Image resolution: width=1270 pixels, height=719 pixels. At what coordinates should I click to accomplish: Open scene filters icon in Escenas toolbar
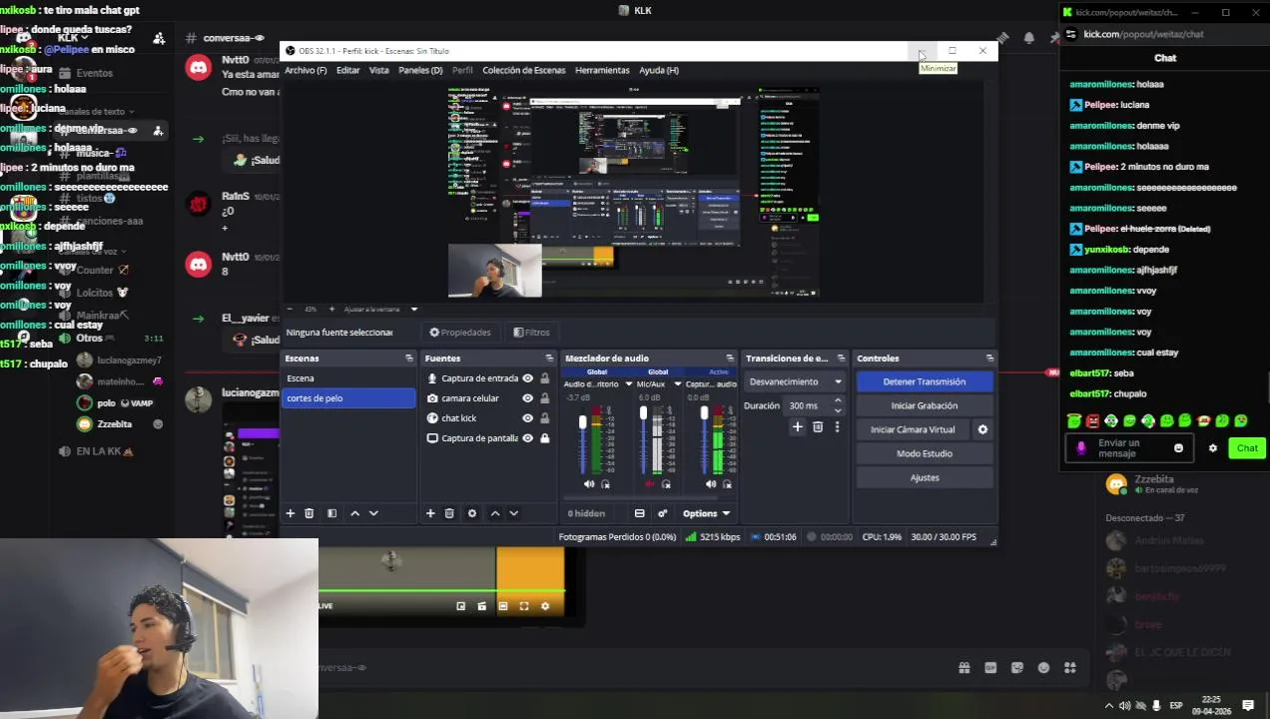coord(331,513)
